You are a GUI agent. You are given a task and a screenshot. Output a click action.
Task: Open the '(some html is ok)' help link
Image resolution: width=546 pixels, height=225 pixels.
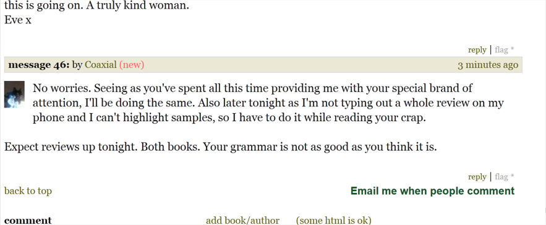(x=333, y=221)
